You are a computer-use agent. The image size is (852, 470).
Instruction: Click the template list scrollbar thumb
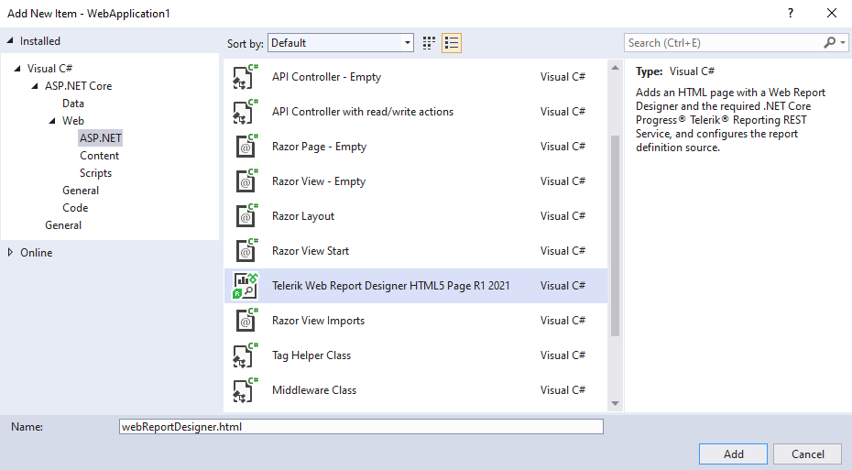[x=615, y=235]
